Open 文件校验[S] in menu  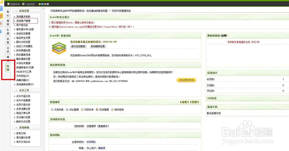[x=23, y=76]
